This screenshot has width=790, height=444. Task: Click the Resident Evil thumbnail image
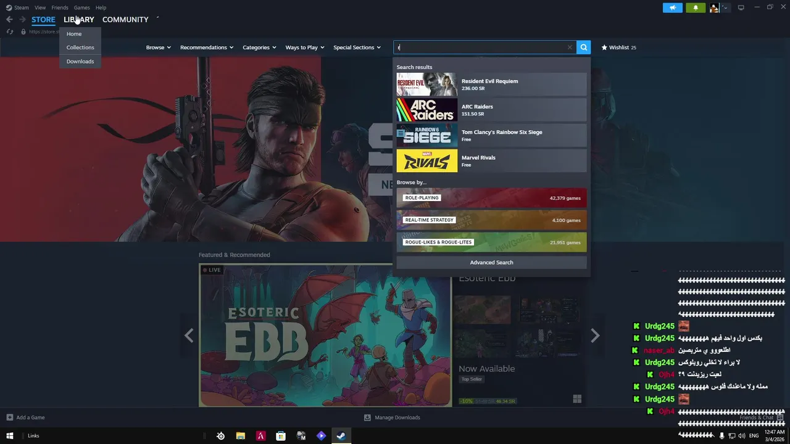427,84
